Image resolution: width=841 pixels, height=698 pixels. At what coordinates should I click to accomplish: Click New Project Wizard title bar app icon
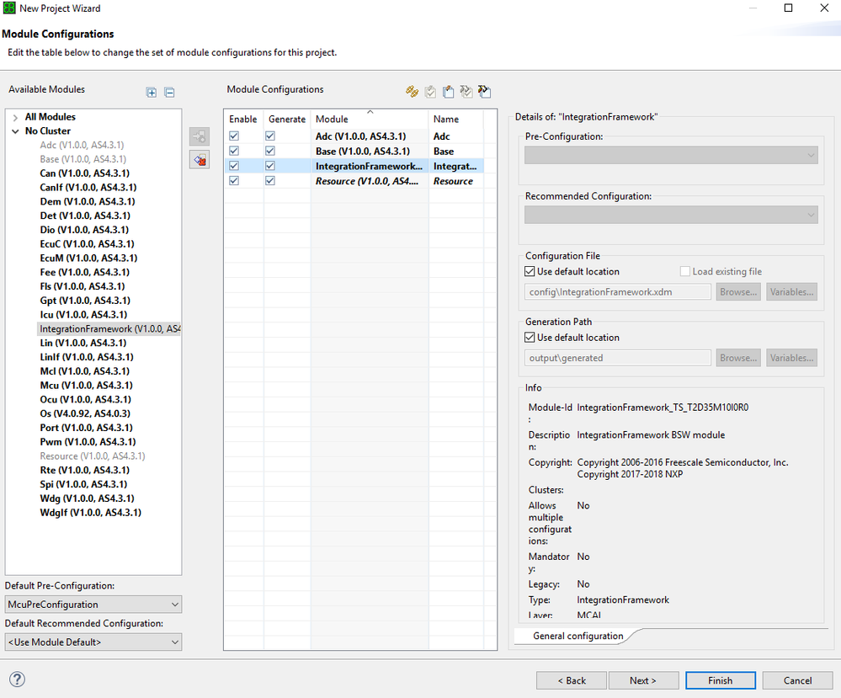(9, 8)
